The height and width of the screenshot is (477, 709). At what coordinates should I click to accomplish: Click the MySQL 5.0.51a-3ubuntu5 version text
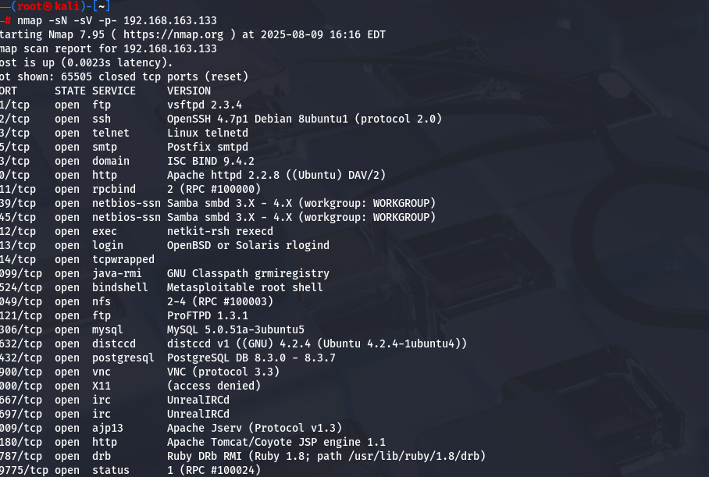click(x=236, y=329)
